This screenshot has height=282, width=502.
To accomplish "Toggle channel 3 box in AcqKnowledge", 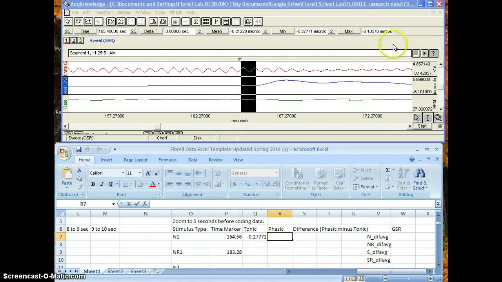I will tap(80, 40).
